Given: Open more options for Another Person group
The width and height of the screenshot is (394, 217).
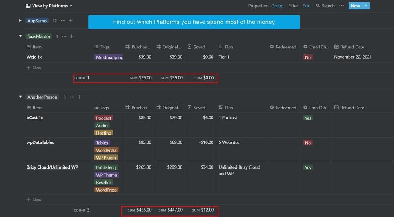Looking at the screenshot, I should [x=72, y=97].
